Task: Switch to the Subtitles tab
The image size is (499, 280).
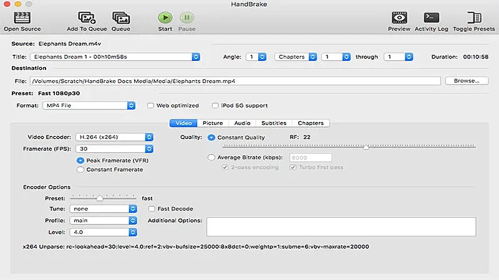Action: coord(274,123)
